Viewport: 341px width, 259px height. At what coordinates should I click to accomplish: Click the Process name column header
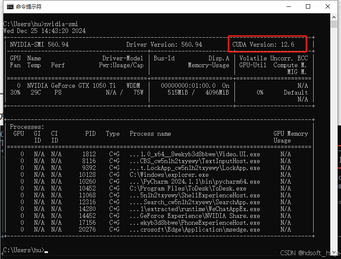150,134
